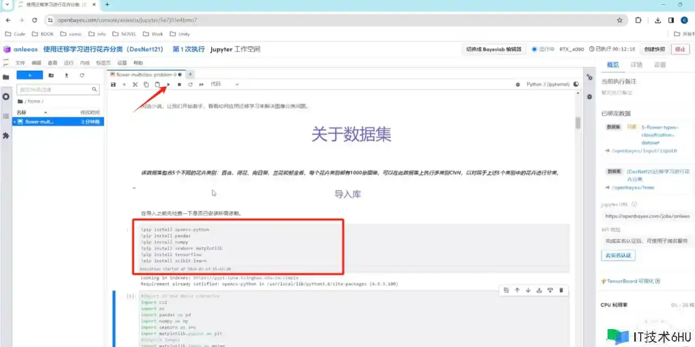
Task: Click the 去实名认证 button
Action: [617, 255]
